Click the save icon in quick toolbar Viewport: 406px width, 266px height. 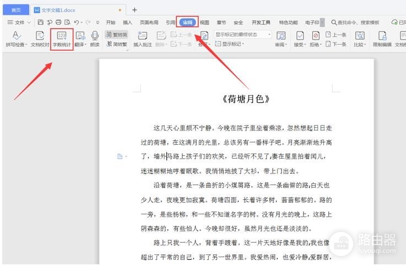pos(41,23)
